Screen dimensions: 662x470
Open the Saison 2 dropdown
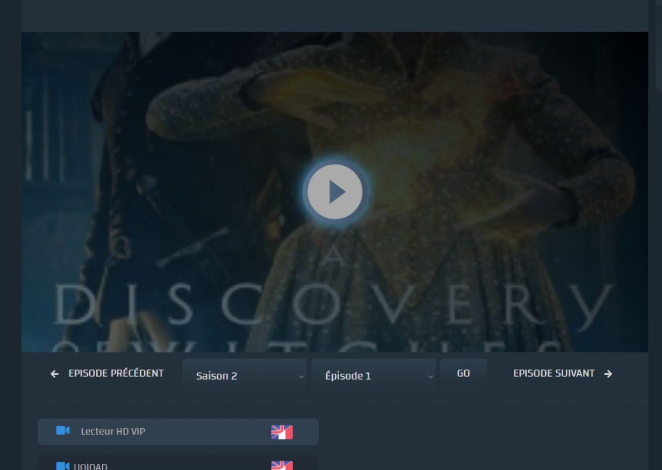tap(245, 375)
